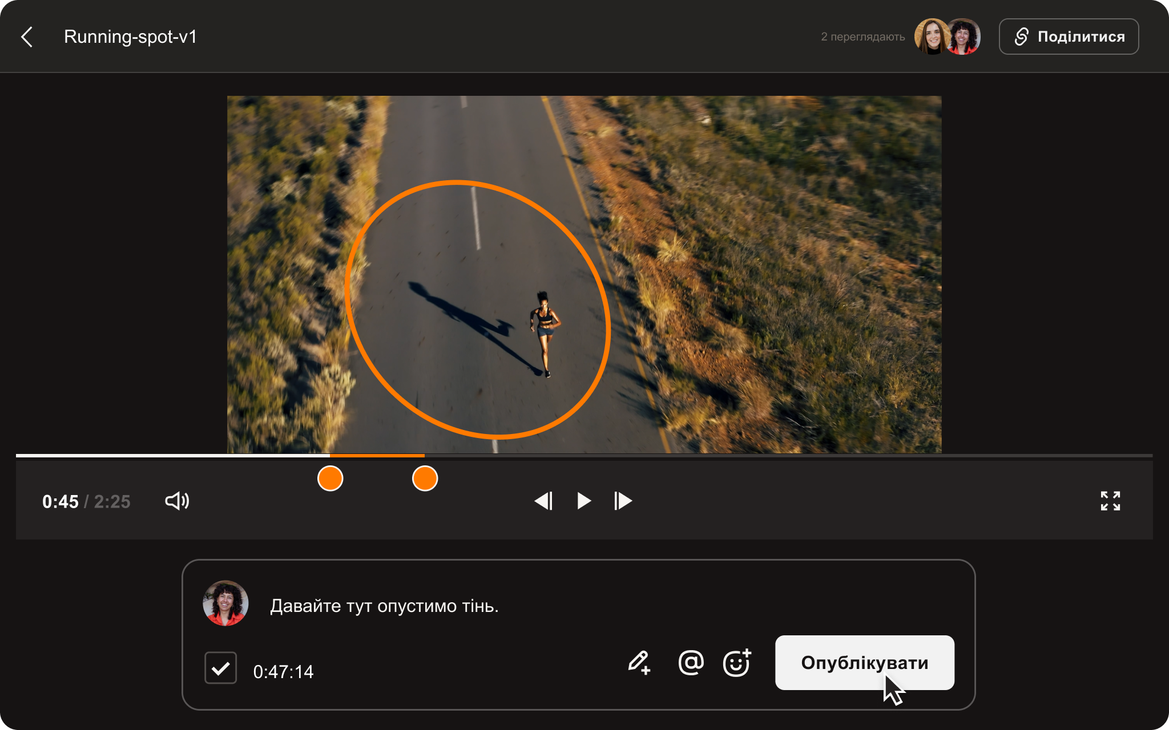
Task: Play the video
Action: [x=583, y=501]
